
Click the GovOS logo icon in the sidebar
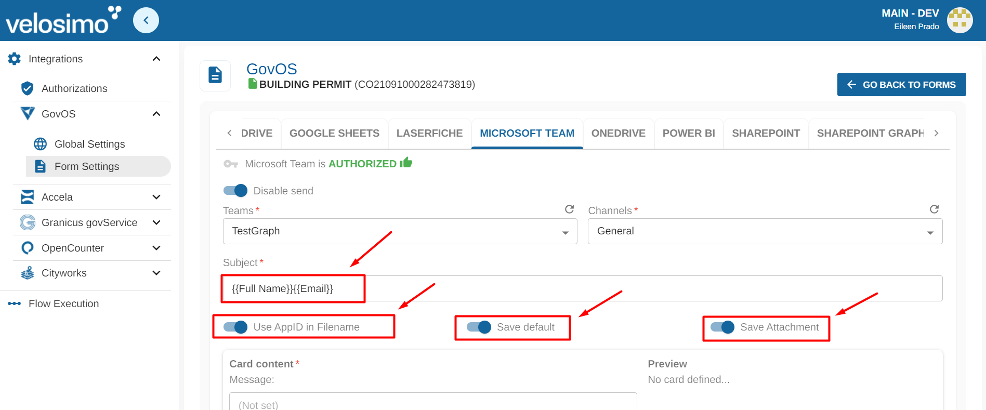coord(28,113)
